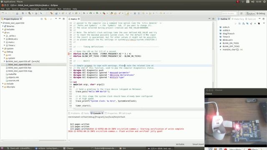Image resolution: width=267 pixels, height=150 pixels.
Task: Expand the ldscripts folder
Action: pyautogui.click(x=3, y=87)
